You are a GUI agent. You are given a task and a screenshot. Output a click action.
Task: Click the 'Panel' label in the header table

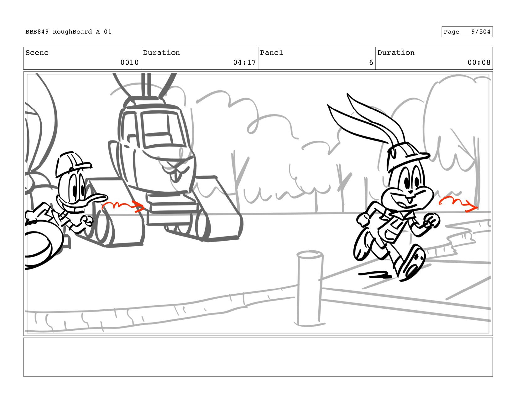tap(271, 53)
